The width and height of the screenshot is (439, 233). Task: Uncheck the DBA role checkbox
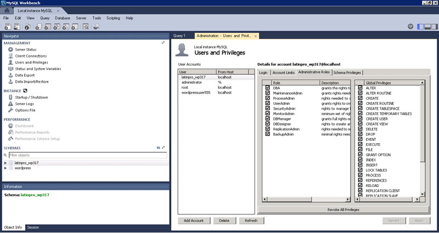pos(268,88)
